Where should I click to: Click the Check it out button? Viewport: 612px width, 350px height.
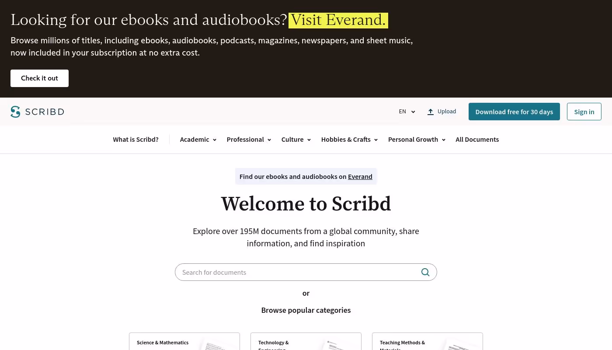pyautogui.click(x=39, y=78)
